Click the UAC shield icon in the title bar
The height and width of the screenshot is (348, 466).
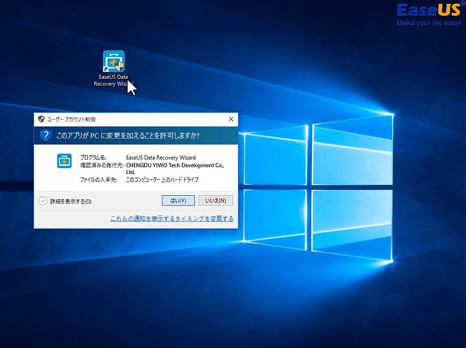tap(41, 119)
